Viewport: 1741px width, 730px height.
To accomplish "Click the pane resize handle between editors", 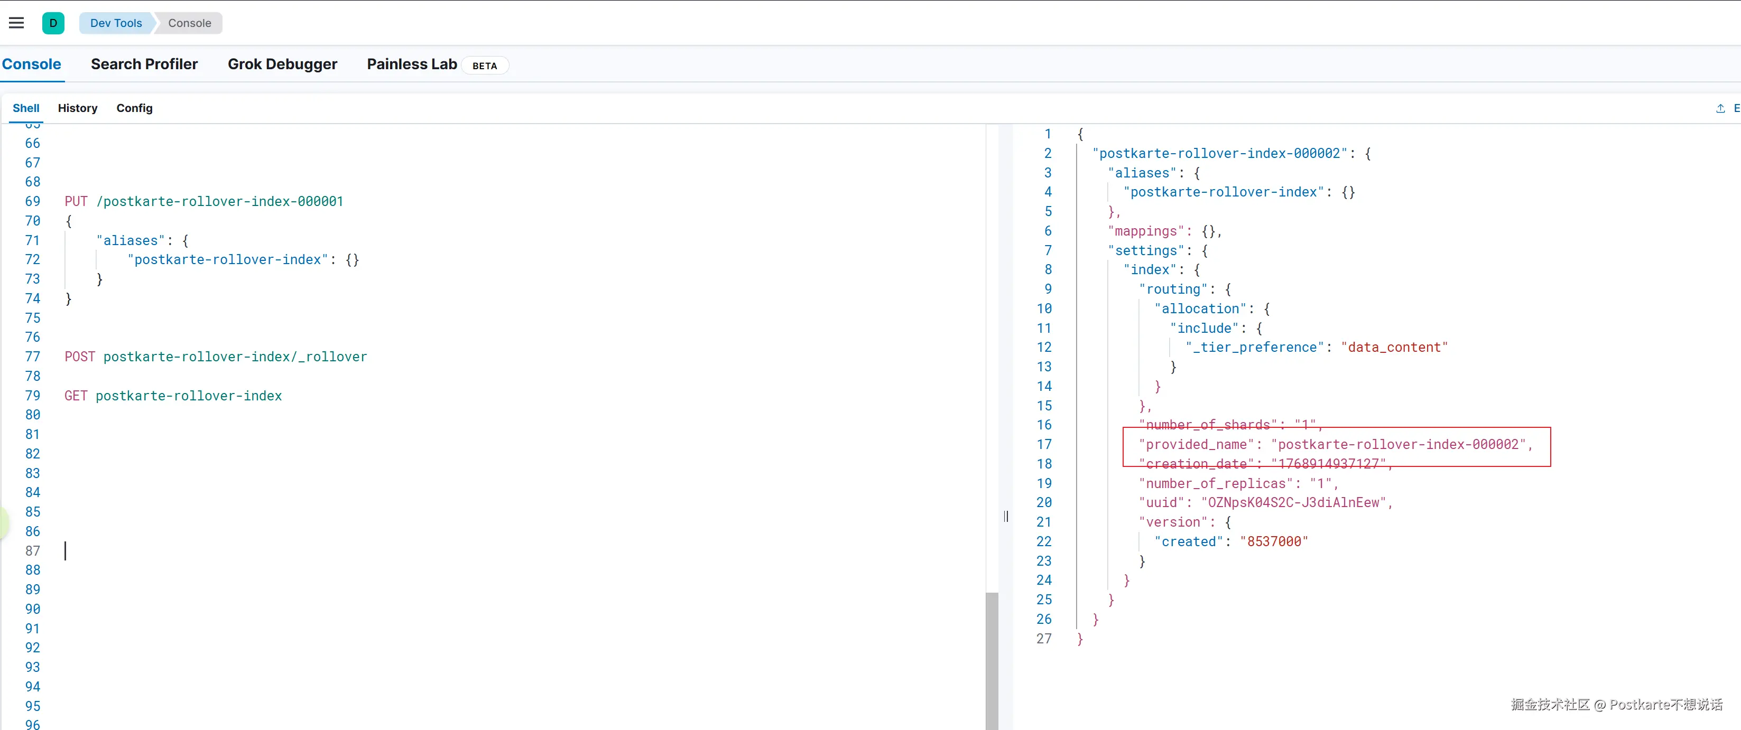I will 1006,517.
